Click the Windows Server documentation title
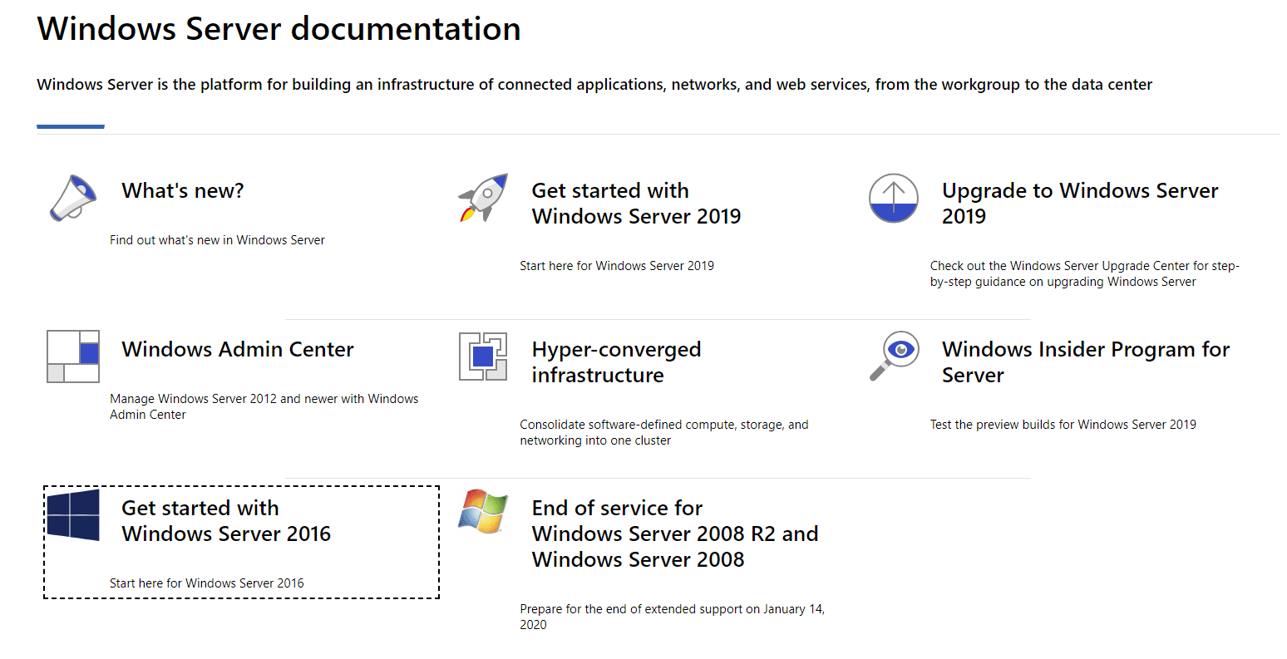This screenshot has width=1287, height=659. click(x=279, y=28)
